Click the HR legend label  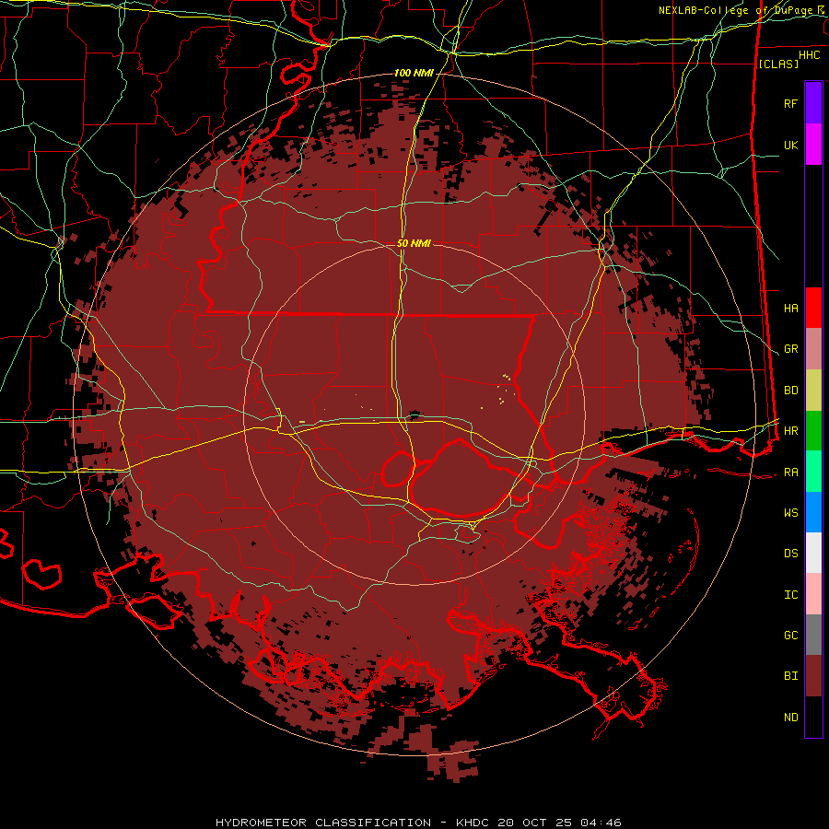pos(790,431)
